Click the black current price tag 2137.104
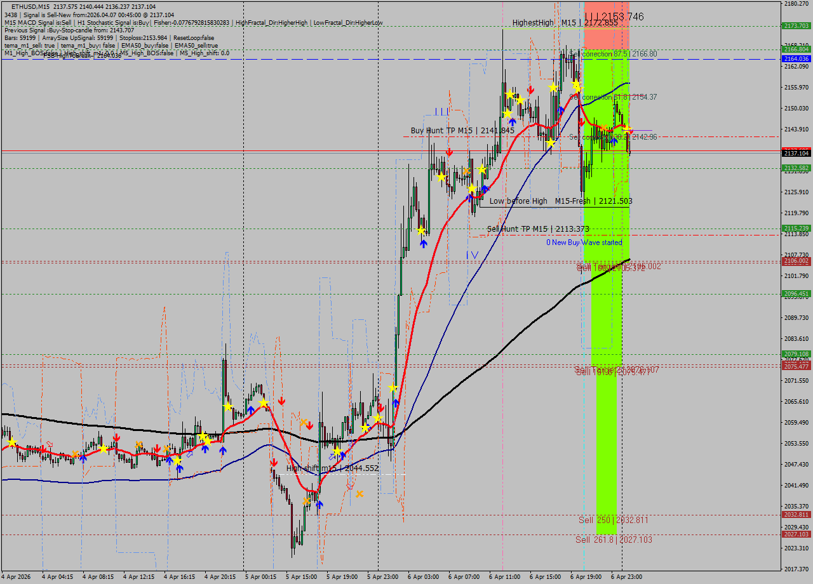Screen dimensions: 813x584 pyautogui.click(x=796, y=153)
